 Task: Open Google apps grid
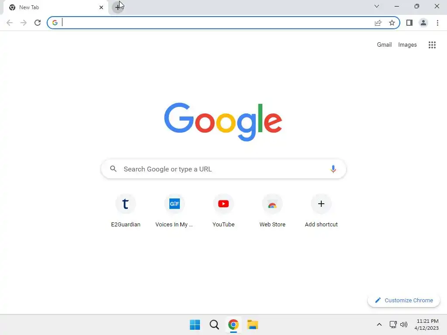coord(432,45)
